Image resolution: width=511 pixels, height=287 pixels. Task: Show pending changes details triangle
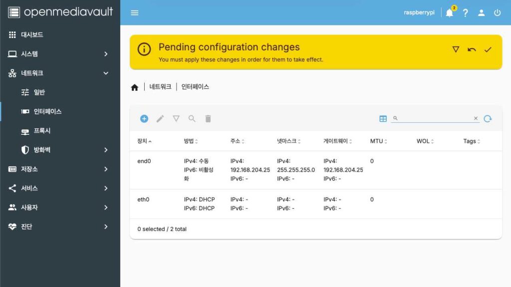(456, 49)
